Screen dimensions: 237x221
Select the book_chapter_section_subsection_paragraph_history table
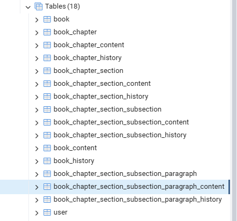(138, 200)
